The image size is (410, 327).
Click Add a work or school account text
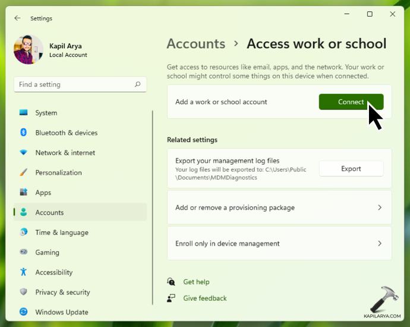221,102
